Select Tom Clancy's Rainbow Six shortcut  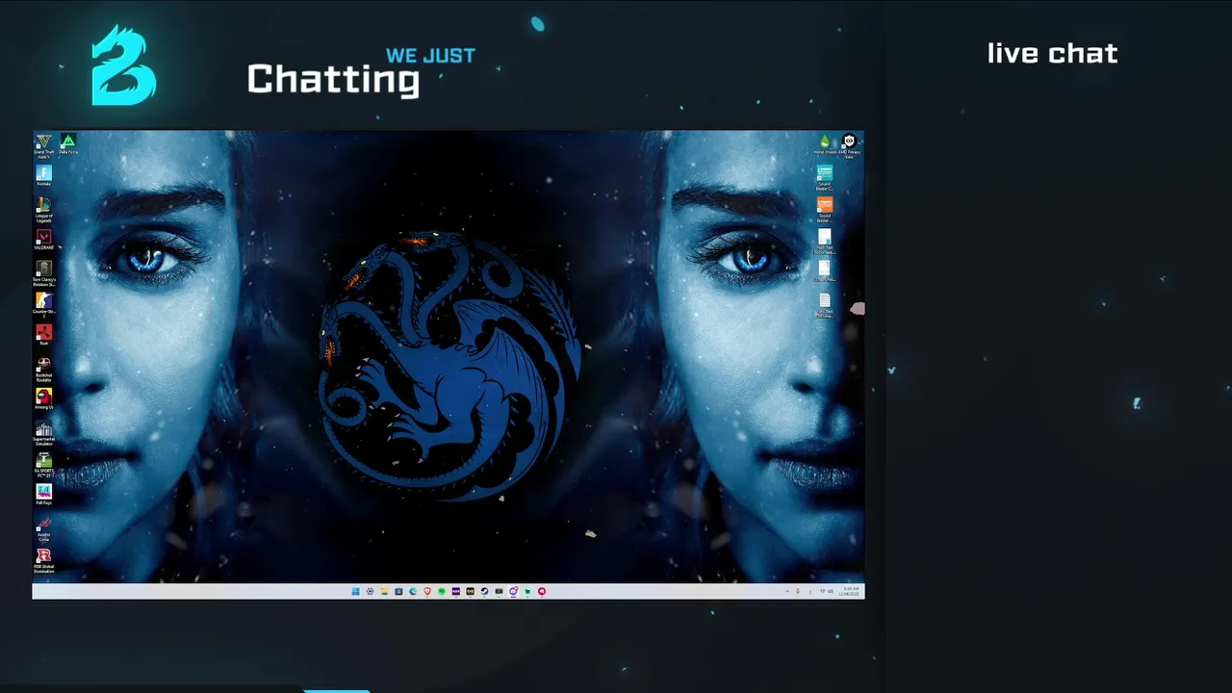coord(43,272)
